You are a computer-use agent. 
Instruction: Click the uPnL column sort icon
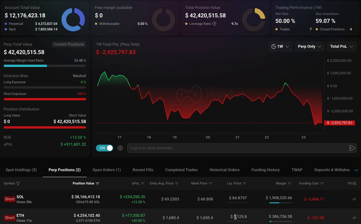tap(143, 183)
